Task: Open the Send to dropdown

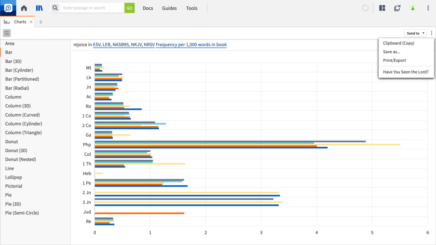Action: click(x=415, y=33)
